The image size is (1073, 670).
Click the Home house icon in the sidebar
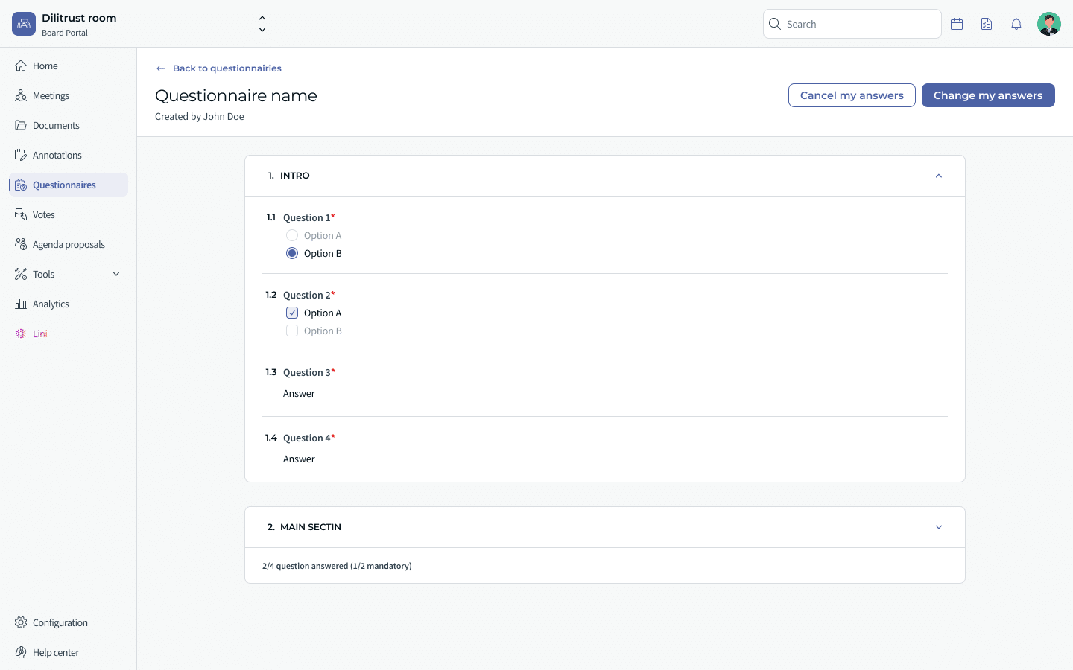[x=21, y=66]
